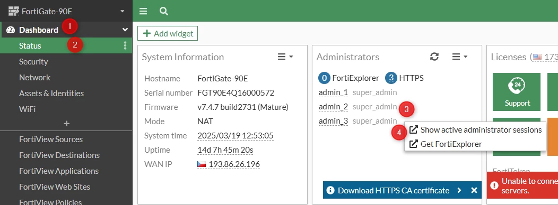This screenshot has height=205, width=558.
Task: Click the admin_1 administrator link
Action: (333, 92)
